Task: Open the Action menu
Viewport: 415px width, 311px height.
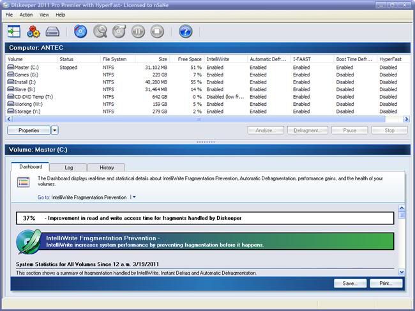Action: (x=26, y=15)
